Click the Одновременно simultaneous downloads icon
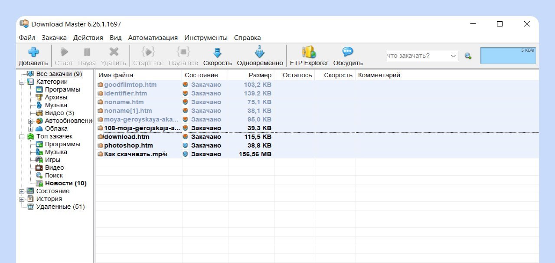 (260, 53)
